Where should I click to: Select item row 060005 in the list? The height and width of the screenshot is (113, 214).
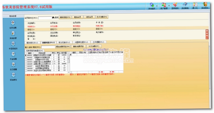coord(46,64)
